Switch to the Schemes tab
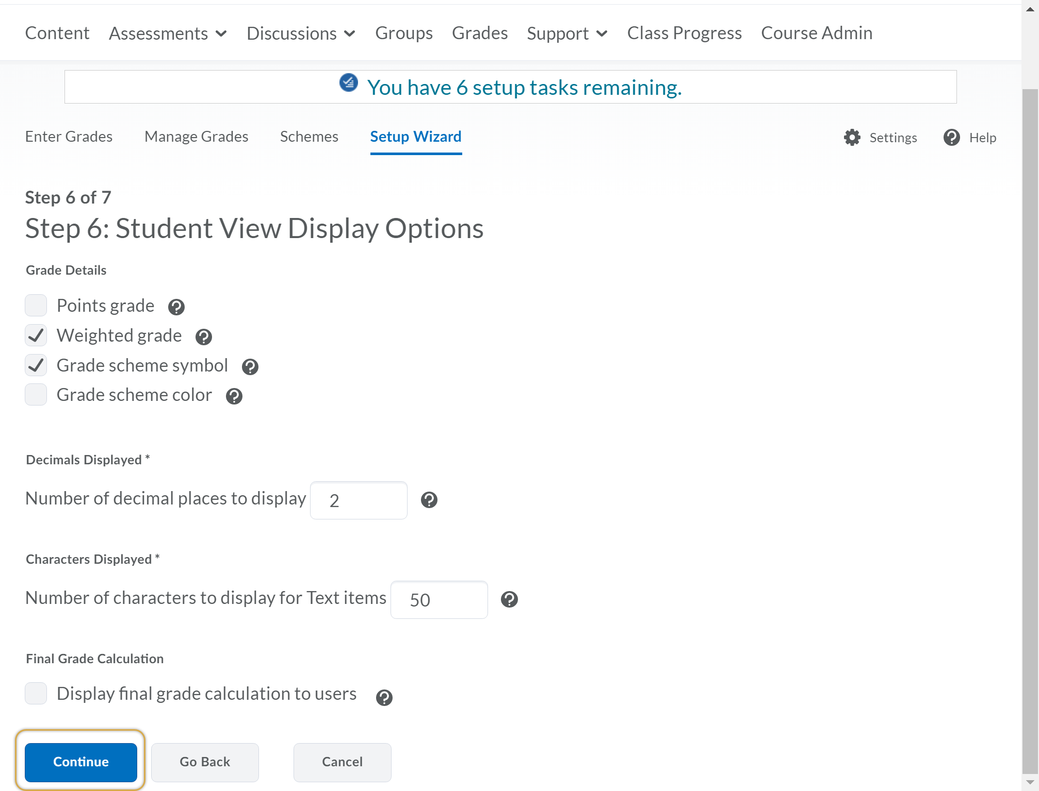 [309, 137]
